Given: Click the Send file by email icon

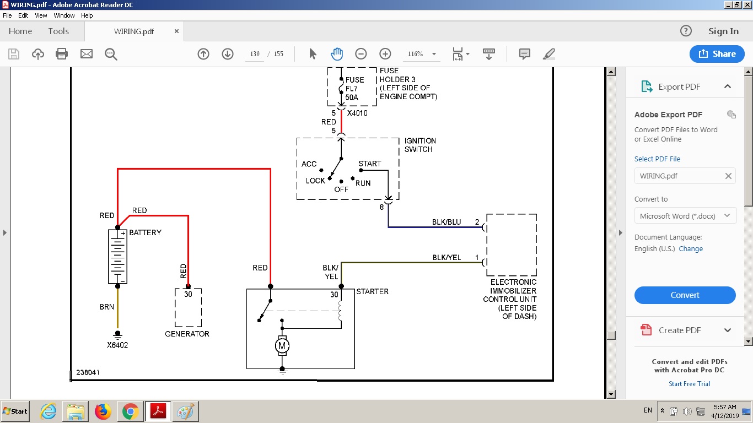Looking at the screenshot, I should click(87, 54).
